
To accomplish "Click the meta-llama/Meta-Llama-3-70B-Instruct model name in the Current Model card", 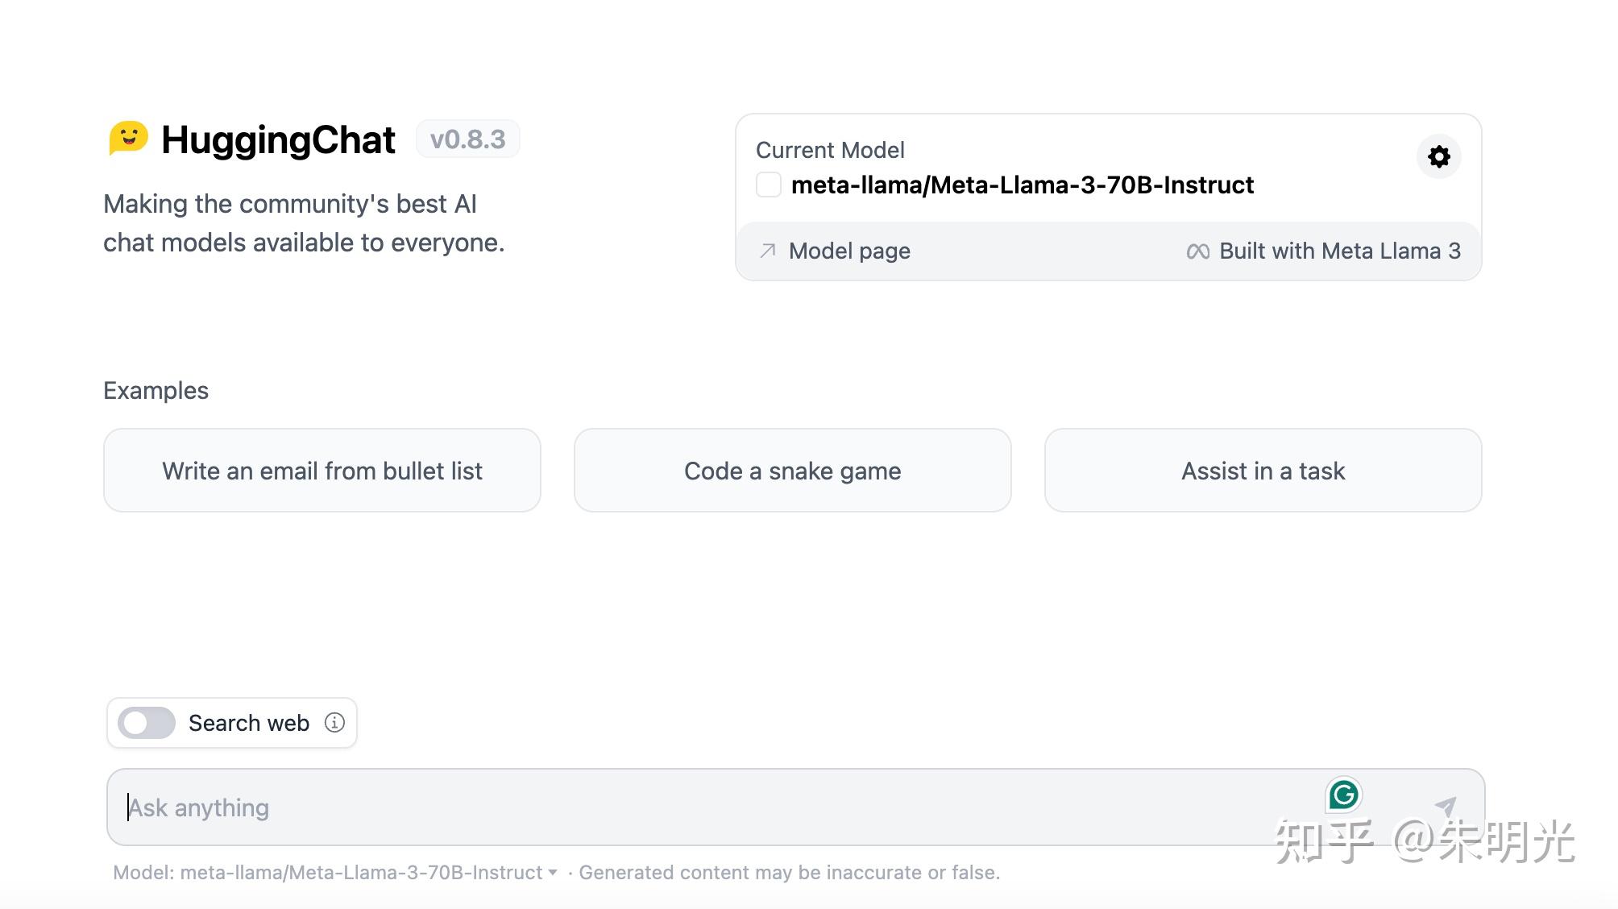I will (x=1022, y=185).
